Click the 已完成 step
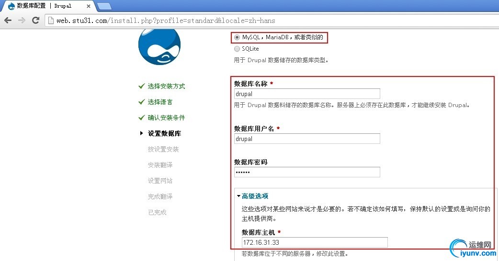Screen dimensions: 499x261 point(157,212)
